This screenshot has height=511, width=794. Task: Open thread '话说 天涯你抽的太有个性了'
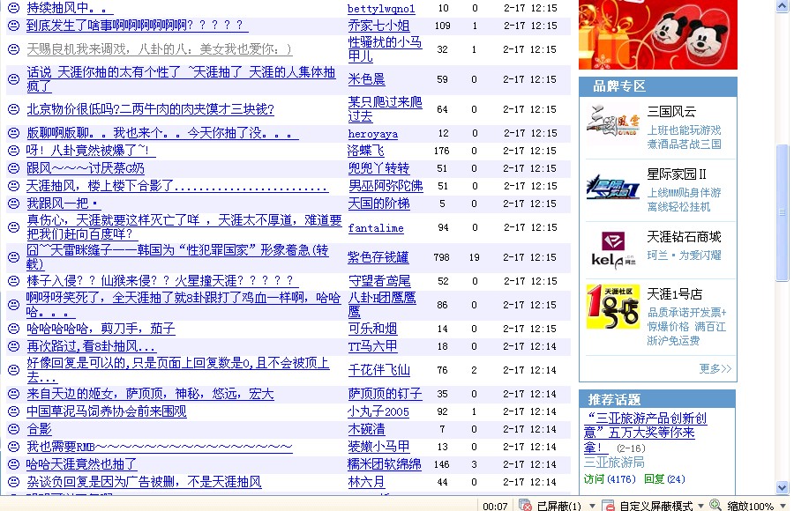(x=181, y=79)
